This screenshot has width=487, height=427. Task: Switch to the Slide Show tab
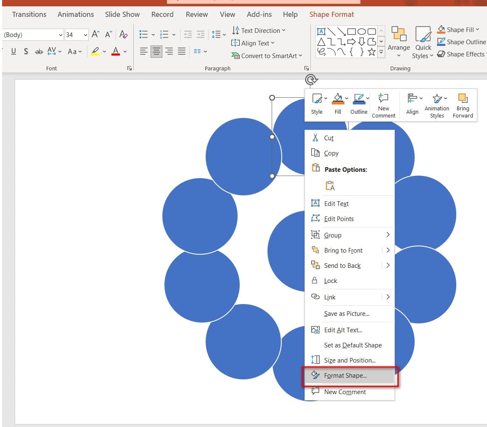122,14
